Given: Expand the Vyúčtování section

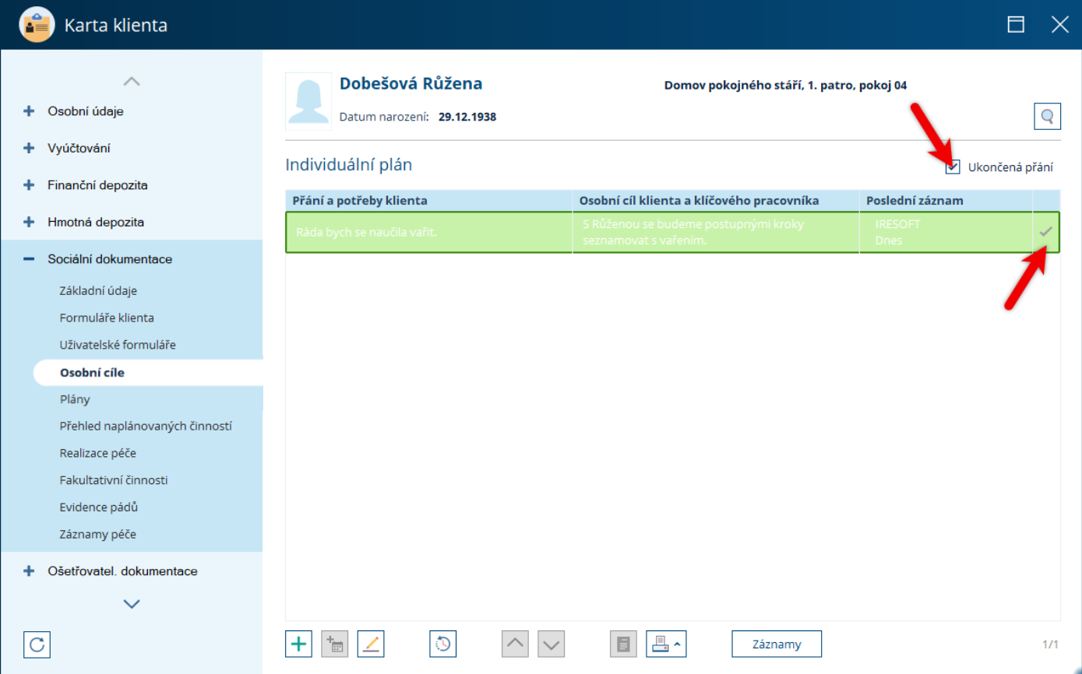Looking at the screenshot, I should click(x=30, y=148).
